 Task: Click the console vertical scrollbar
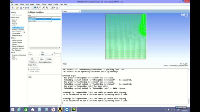pos(189,86)
